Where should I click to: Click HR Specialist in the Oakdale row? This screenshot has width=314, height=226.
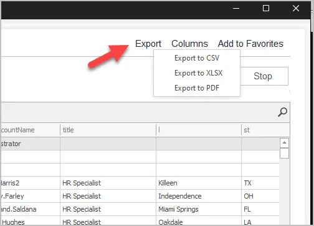point(108,221)
